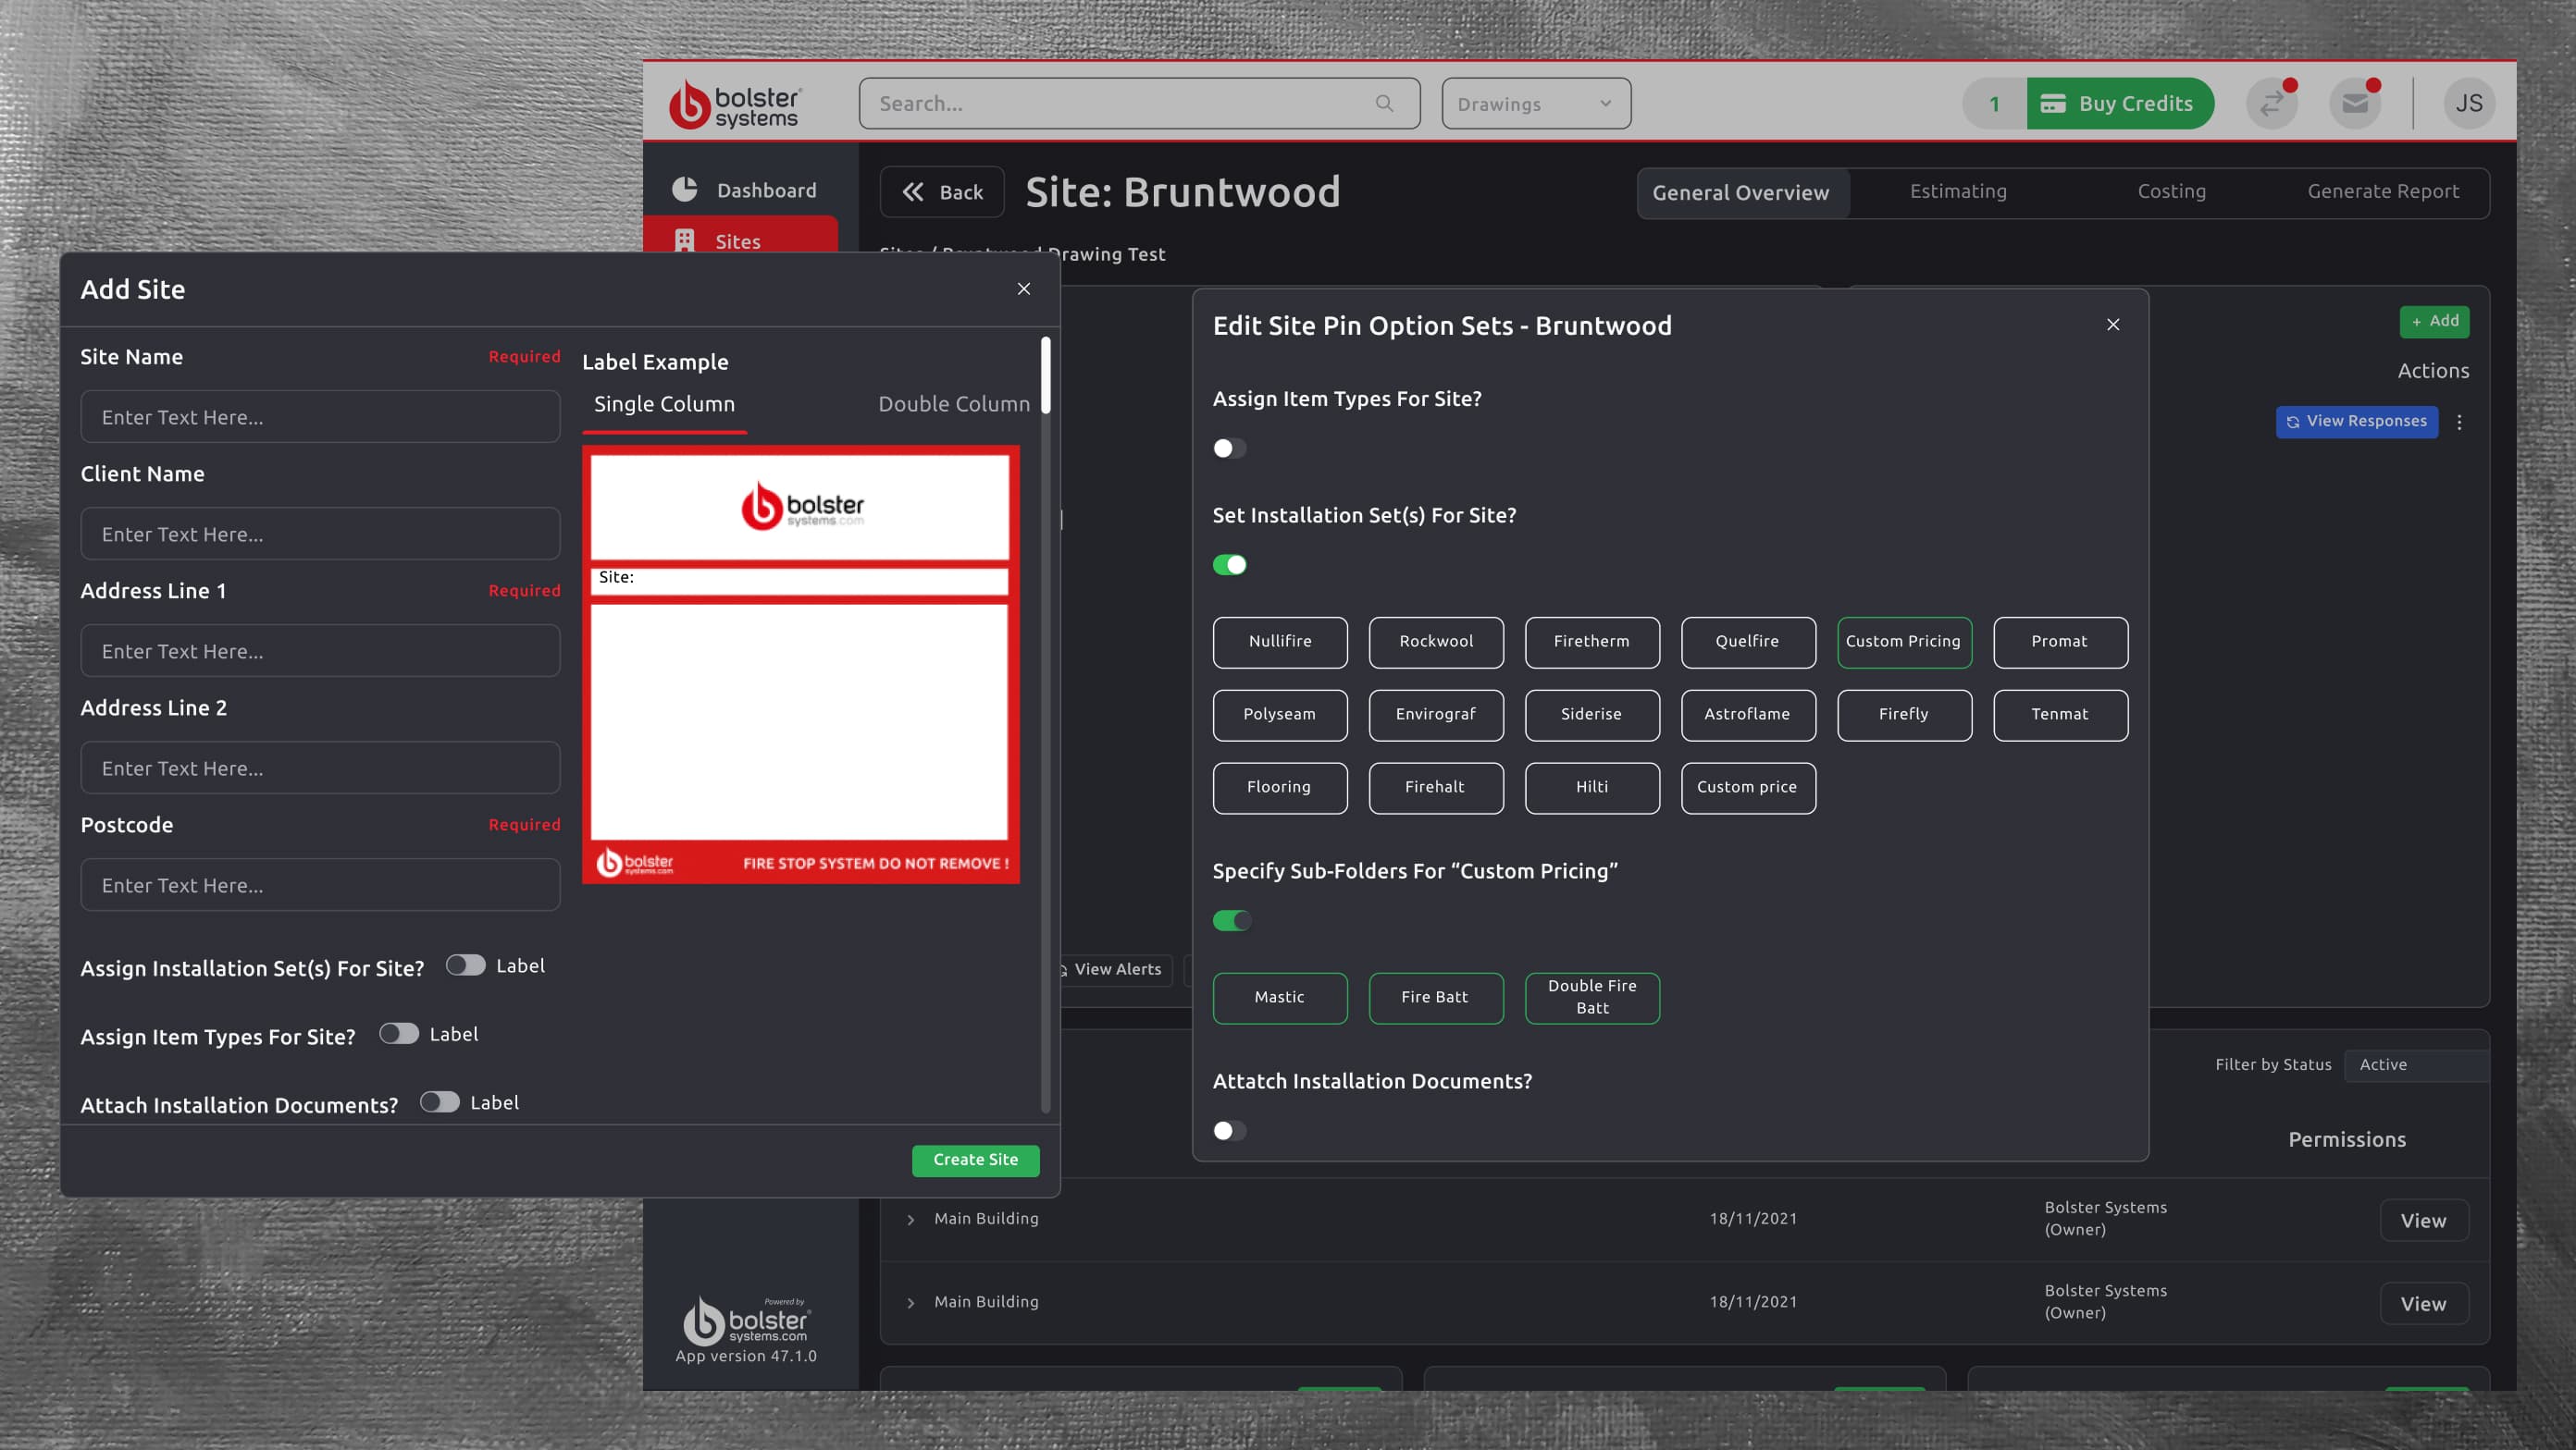The image size is (2576, 1450).
Task: Click the Bolster Systems logo in header
Action: point(735,104)
